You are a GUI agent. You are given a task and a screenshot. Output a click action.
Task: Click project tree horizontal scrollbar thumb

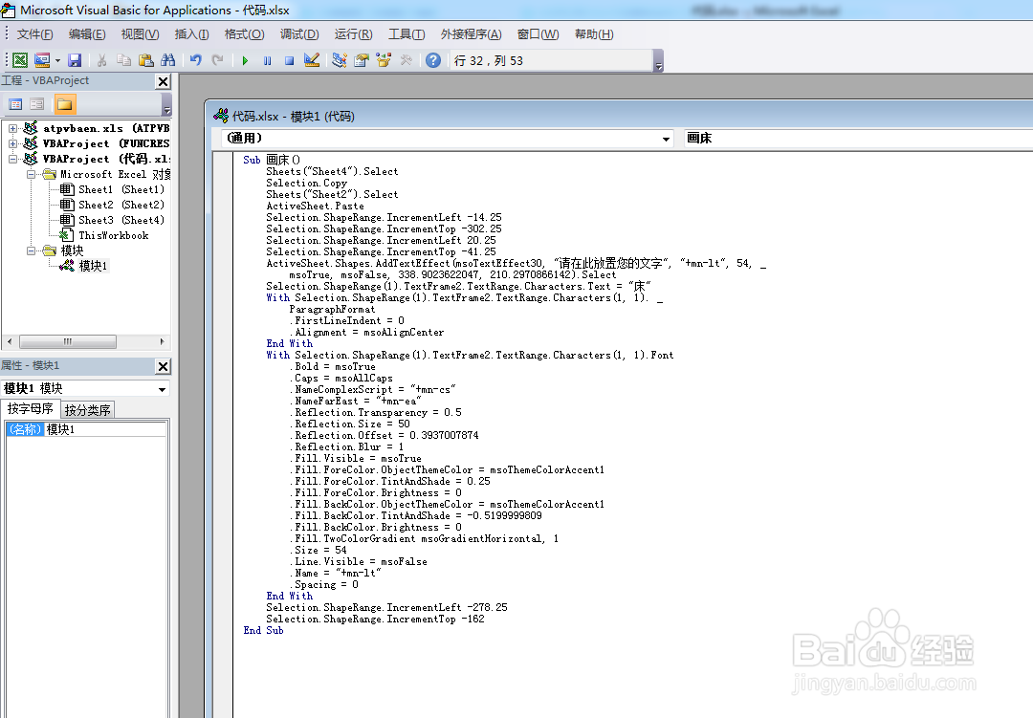(x=68, y=342)
